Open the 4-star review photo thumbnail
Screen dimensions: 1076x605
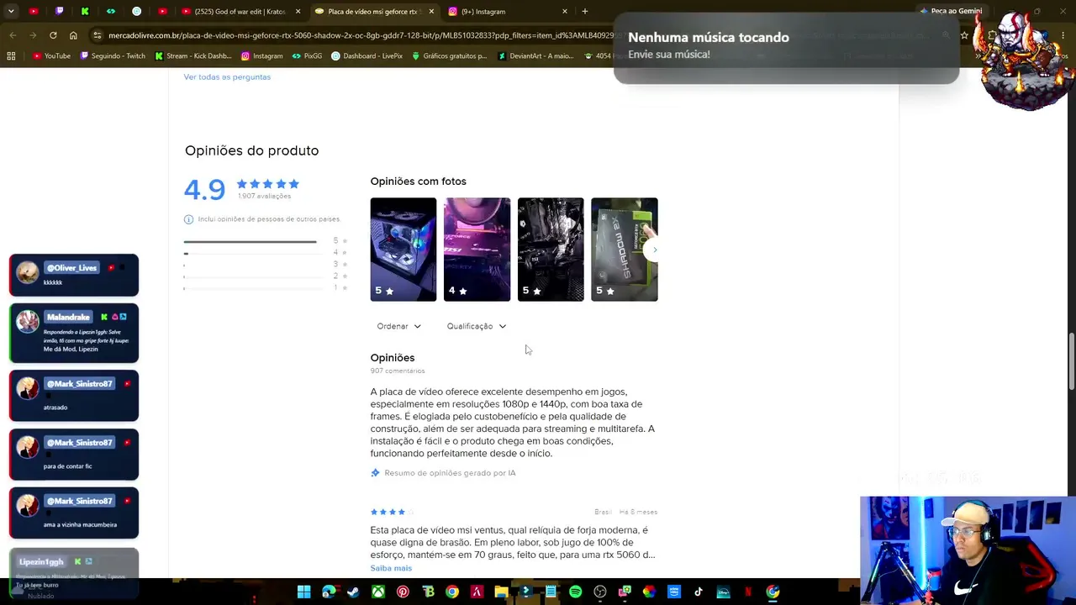click(477, 250)
